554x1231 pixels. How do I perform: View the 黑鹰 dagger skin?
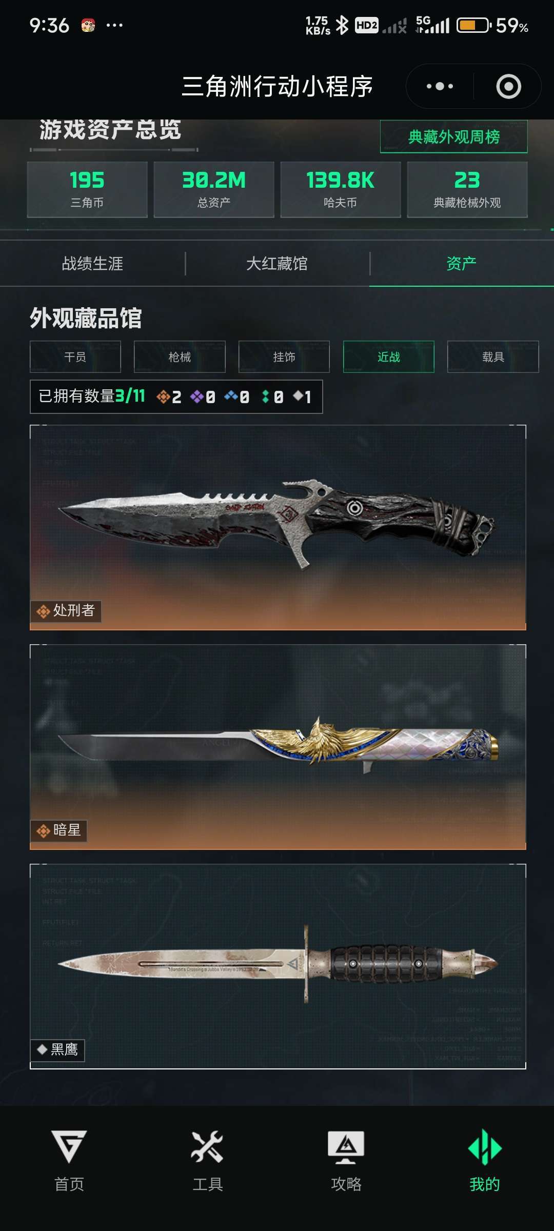[278, 966]
